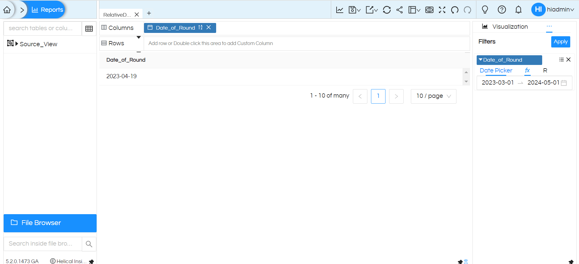
Task: Open the 10 / page size dropdown
Action: coord(433,96)
